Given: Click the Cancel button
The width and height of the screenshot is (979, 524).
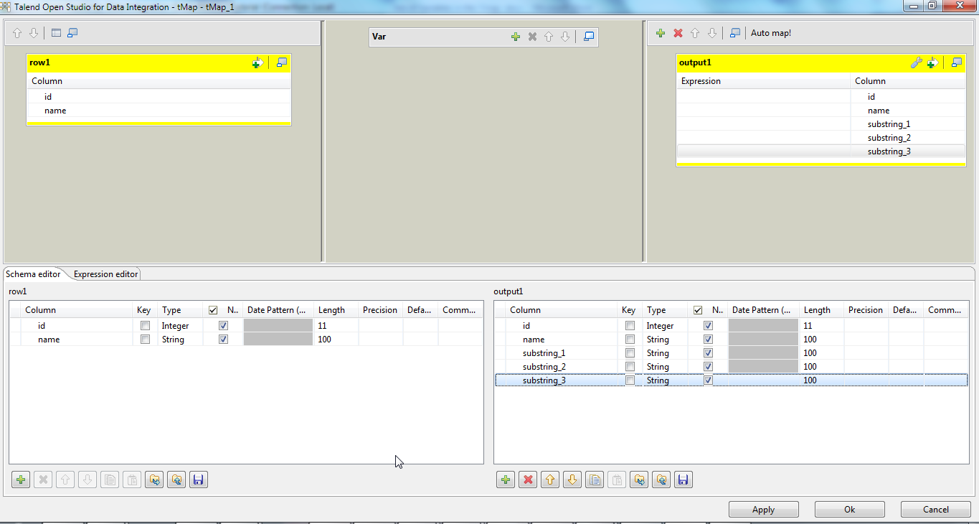Looking at the screenshot, I should click(x=936, y=510).
